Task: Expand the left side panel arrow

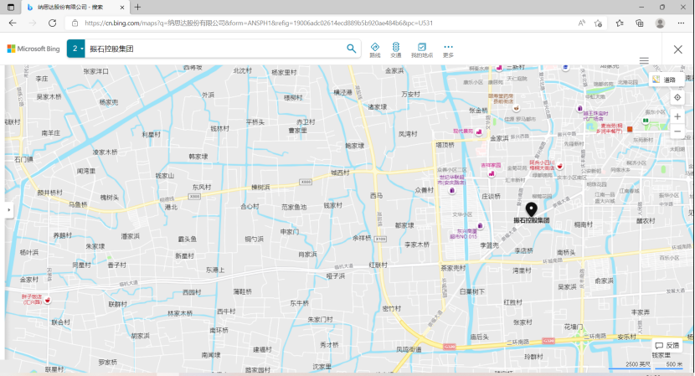Action: (x=9, y=209)
